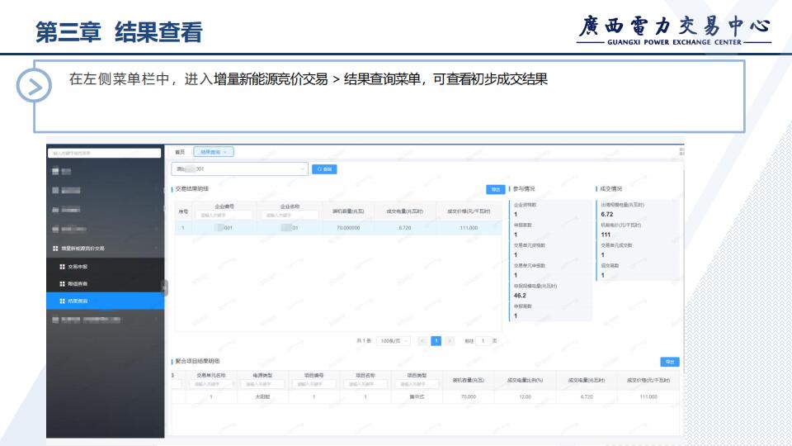Click the 电源类型 column filter input
The image size is (792, 446).
(258, 383)
